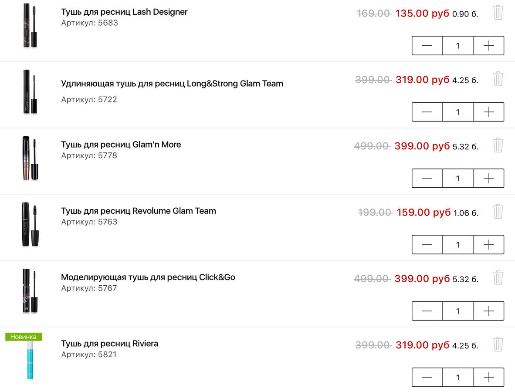
Task: Open Glam'n More mascara product thumbnail
Action: coord(30,158)
